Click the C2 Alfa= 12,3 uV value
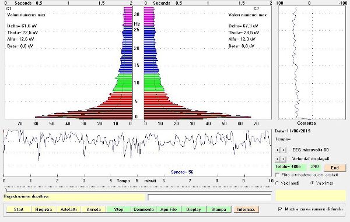Screen dimensions: 350x222 coord(242,39)
